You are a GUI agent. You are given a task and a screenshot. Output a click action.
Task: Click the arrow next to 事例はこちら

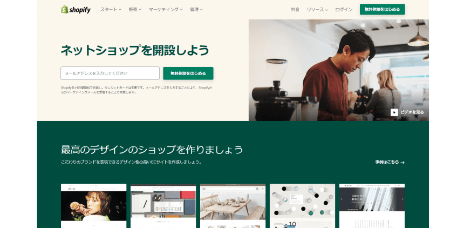point(402,163)
